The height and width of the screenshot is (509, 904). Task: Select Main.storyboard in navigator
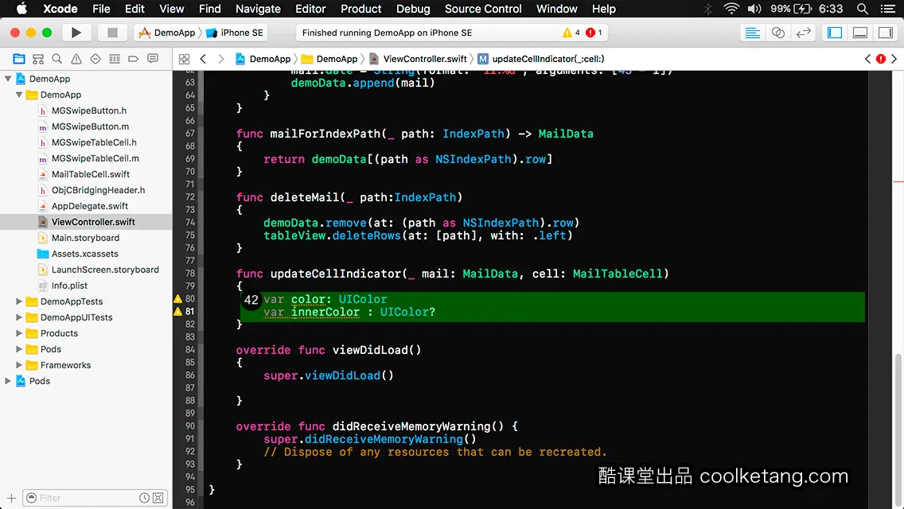tap(87, 238)
